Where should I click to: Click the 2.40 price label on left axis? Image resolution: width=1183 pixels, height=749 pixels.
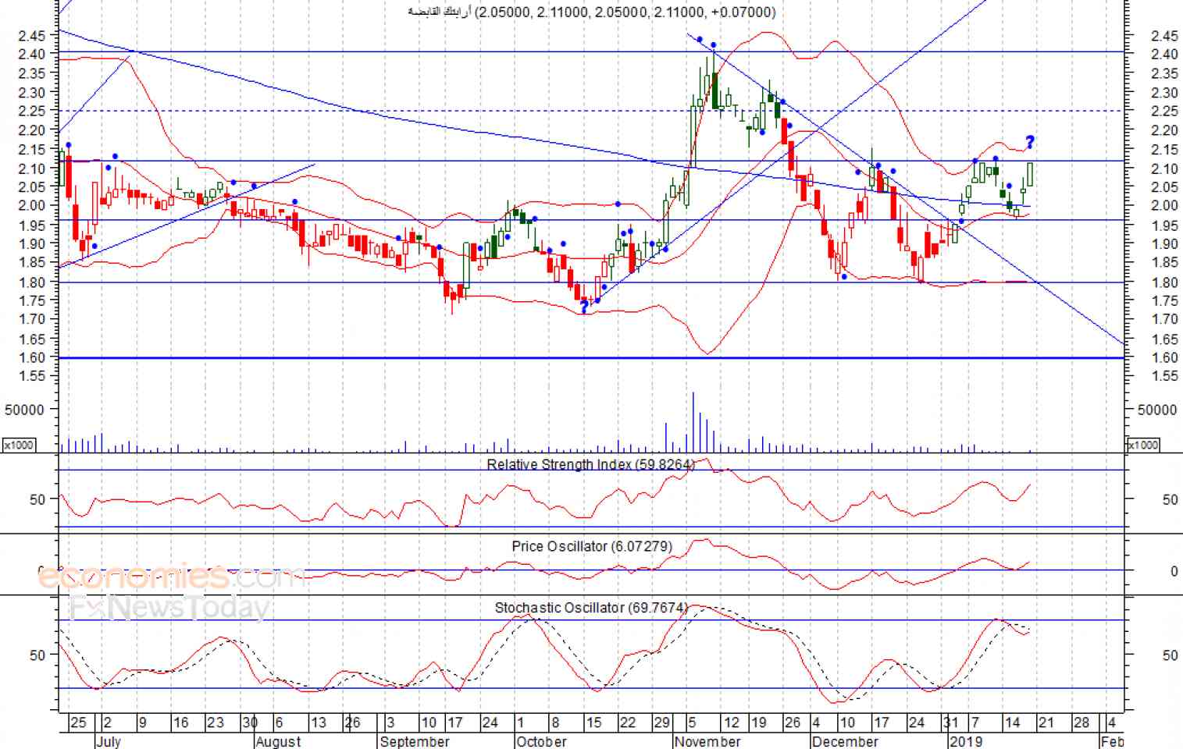32,54
